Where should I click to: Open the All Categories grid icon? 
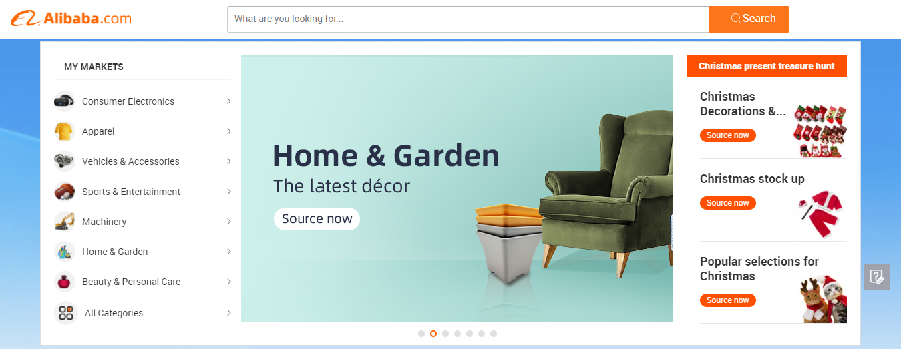point(65,313)
